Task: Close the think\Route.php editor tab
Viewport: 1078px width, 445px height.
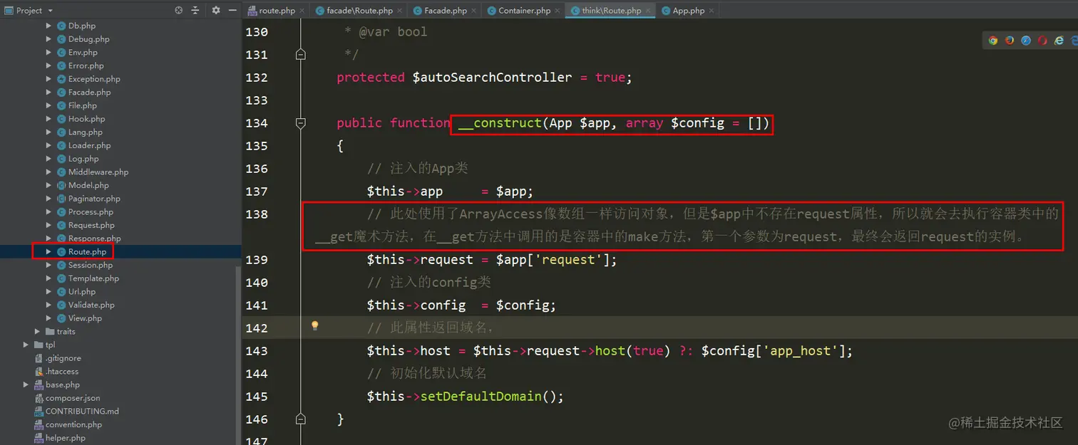Action: point(647,11)
